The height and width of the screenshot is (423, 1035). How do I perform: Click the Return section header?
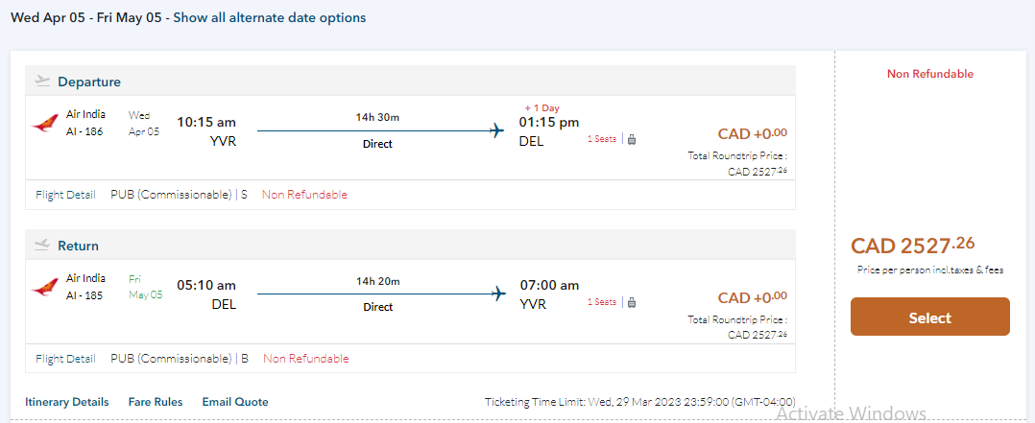(x=78, y=246)
